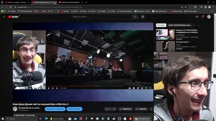Show more filter chips with right arrow
Screen dimensions: 216x121
[198, 26]
